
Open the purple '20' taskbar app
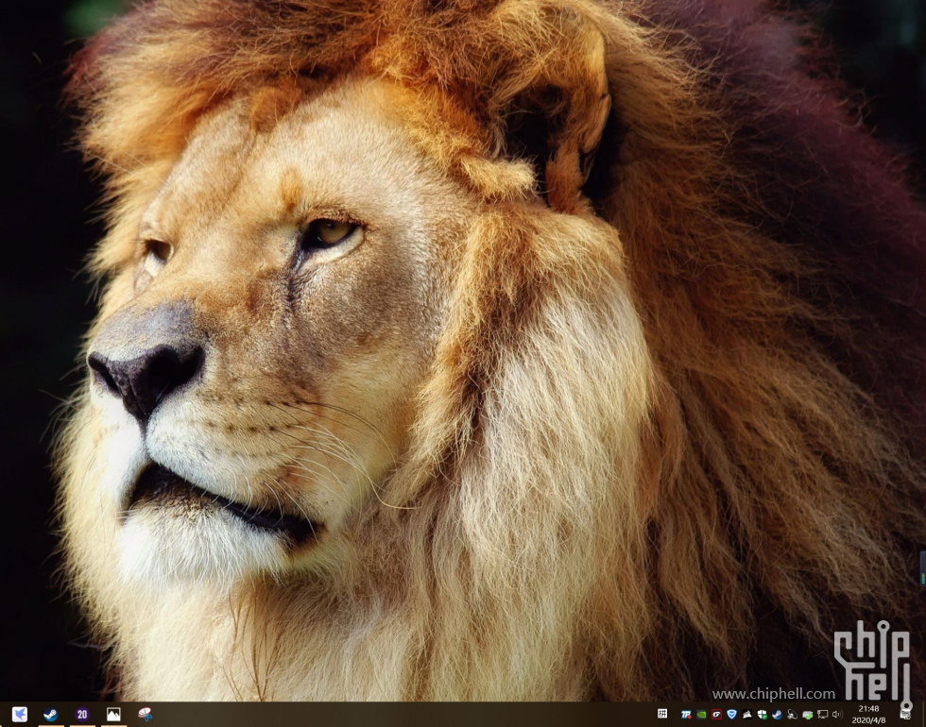pos(82,715)
